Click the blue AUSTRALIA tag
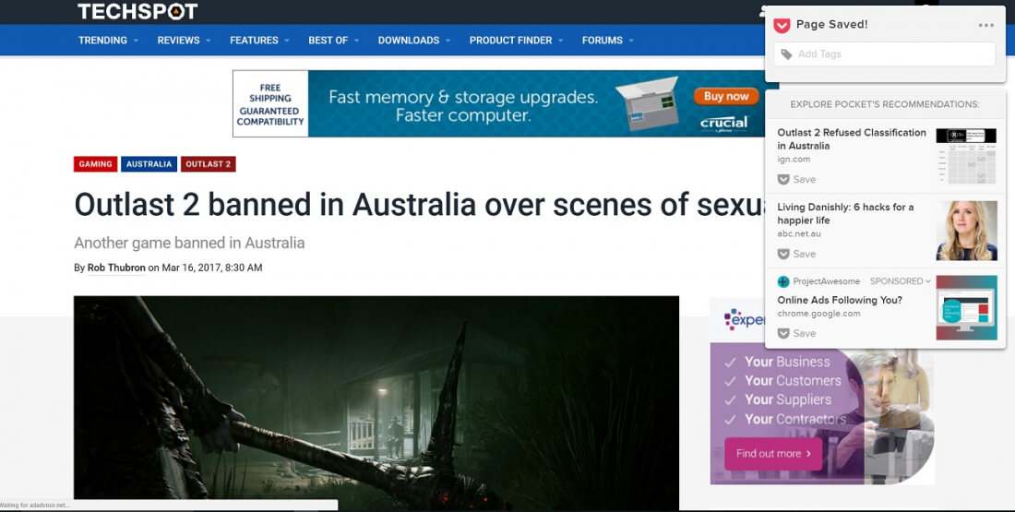This screenshot has height=512, width=1015. tap(149, 164)
